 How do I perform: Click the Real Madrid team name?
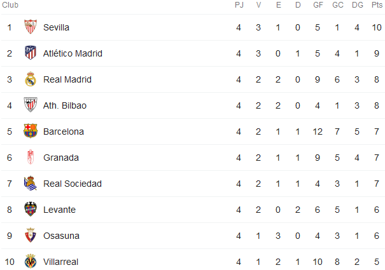[x=67, y=79]
